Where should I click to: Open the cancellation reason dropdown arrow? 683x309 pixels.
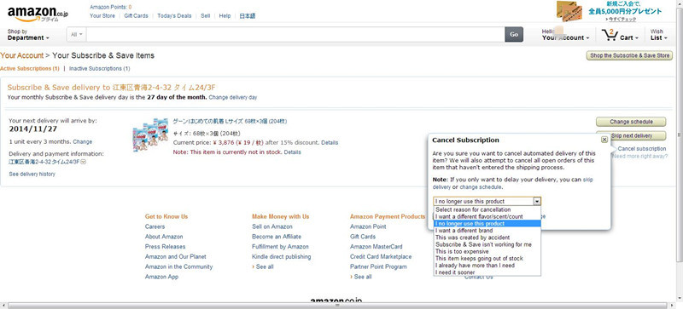point(537,201)
